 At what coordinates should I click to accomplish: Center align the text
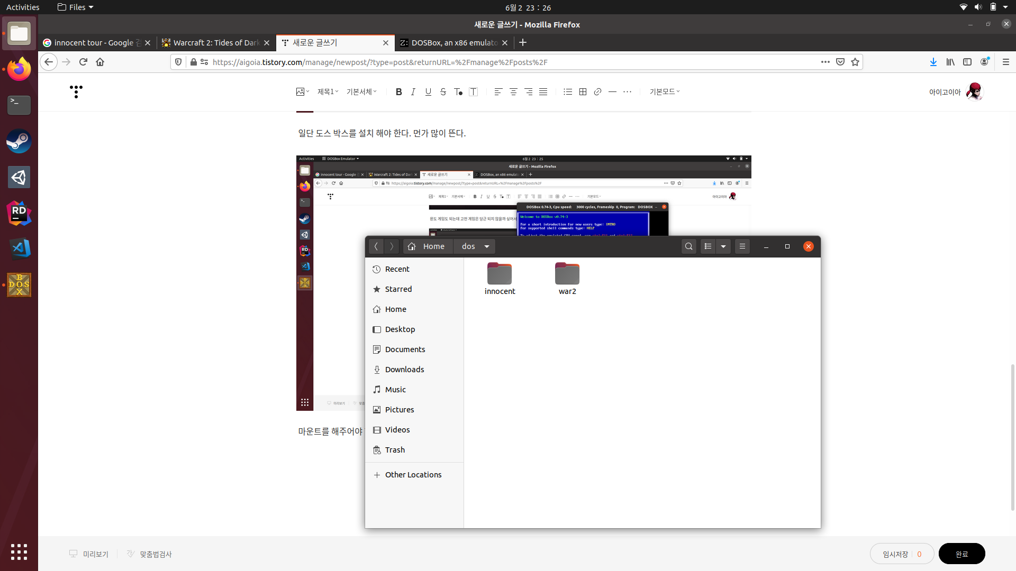coord(513,92)
